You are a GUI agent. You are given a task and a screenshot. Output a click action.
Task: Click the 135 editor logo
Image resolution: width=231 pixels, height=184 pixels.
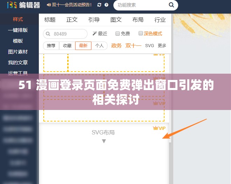(23, 5)
